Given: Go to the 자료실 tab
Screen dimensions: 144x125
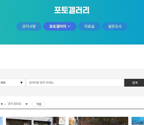Looking at the screenshot, I should click(x=89, y=26).
